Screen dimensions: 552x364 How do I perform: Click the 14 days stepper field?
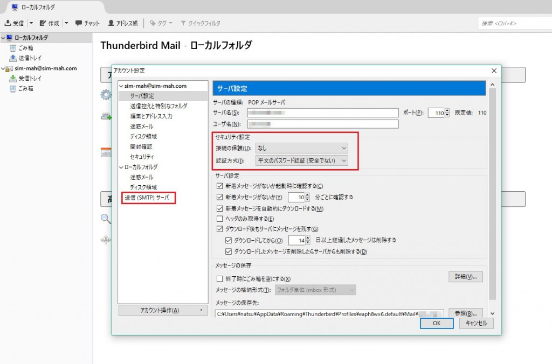tap(299, 241)
